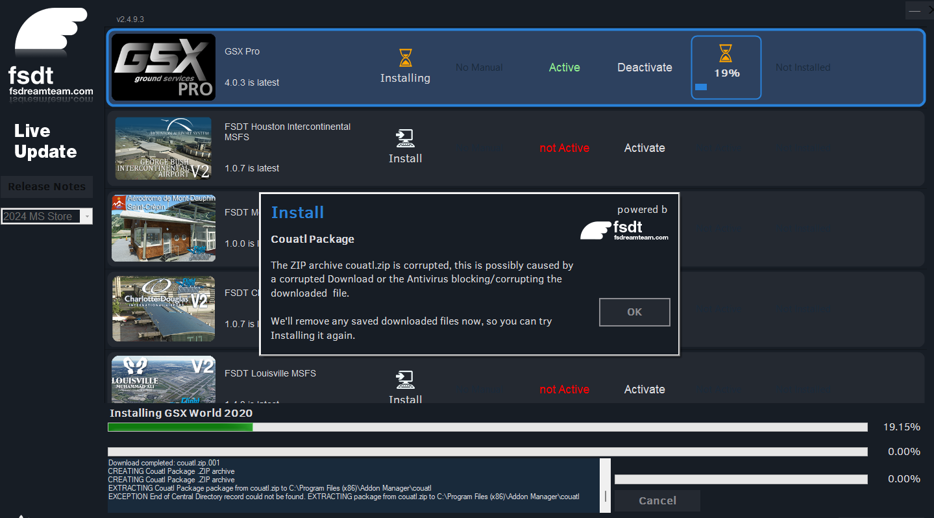Screen dimensions: 934x518
Task: Select the Louisville Muhammad Ali V2 thumbnail
Action: coord(164,380)
